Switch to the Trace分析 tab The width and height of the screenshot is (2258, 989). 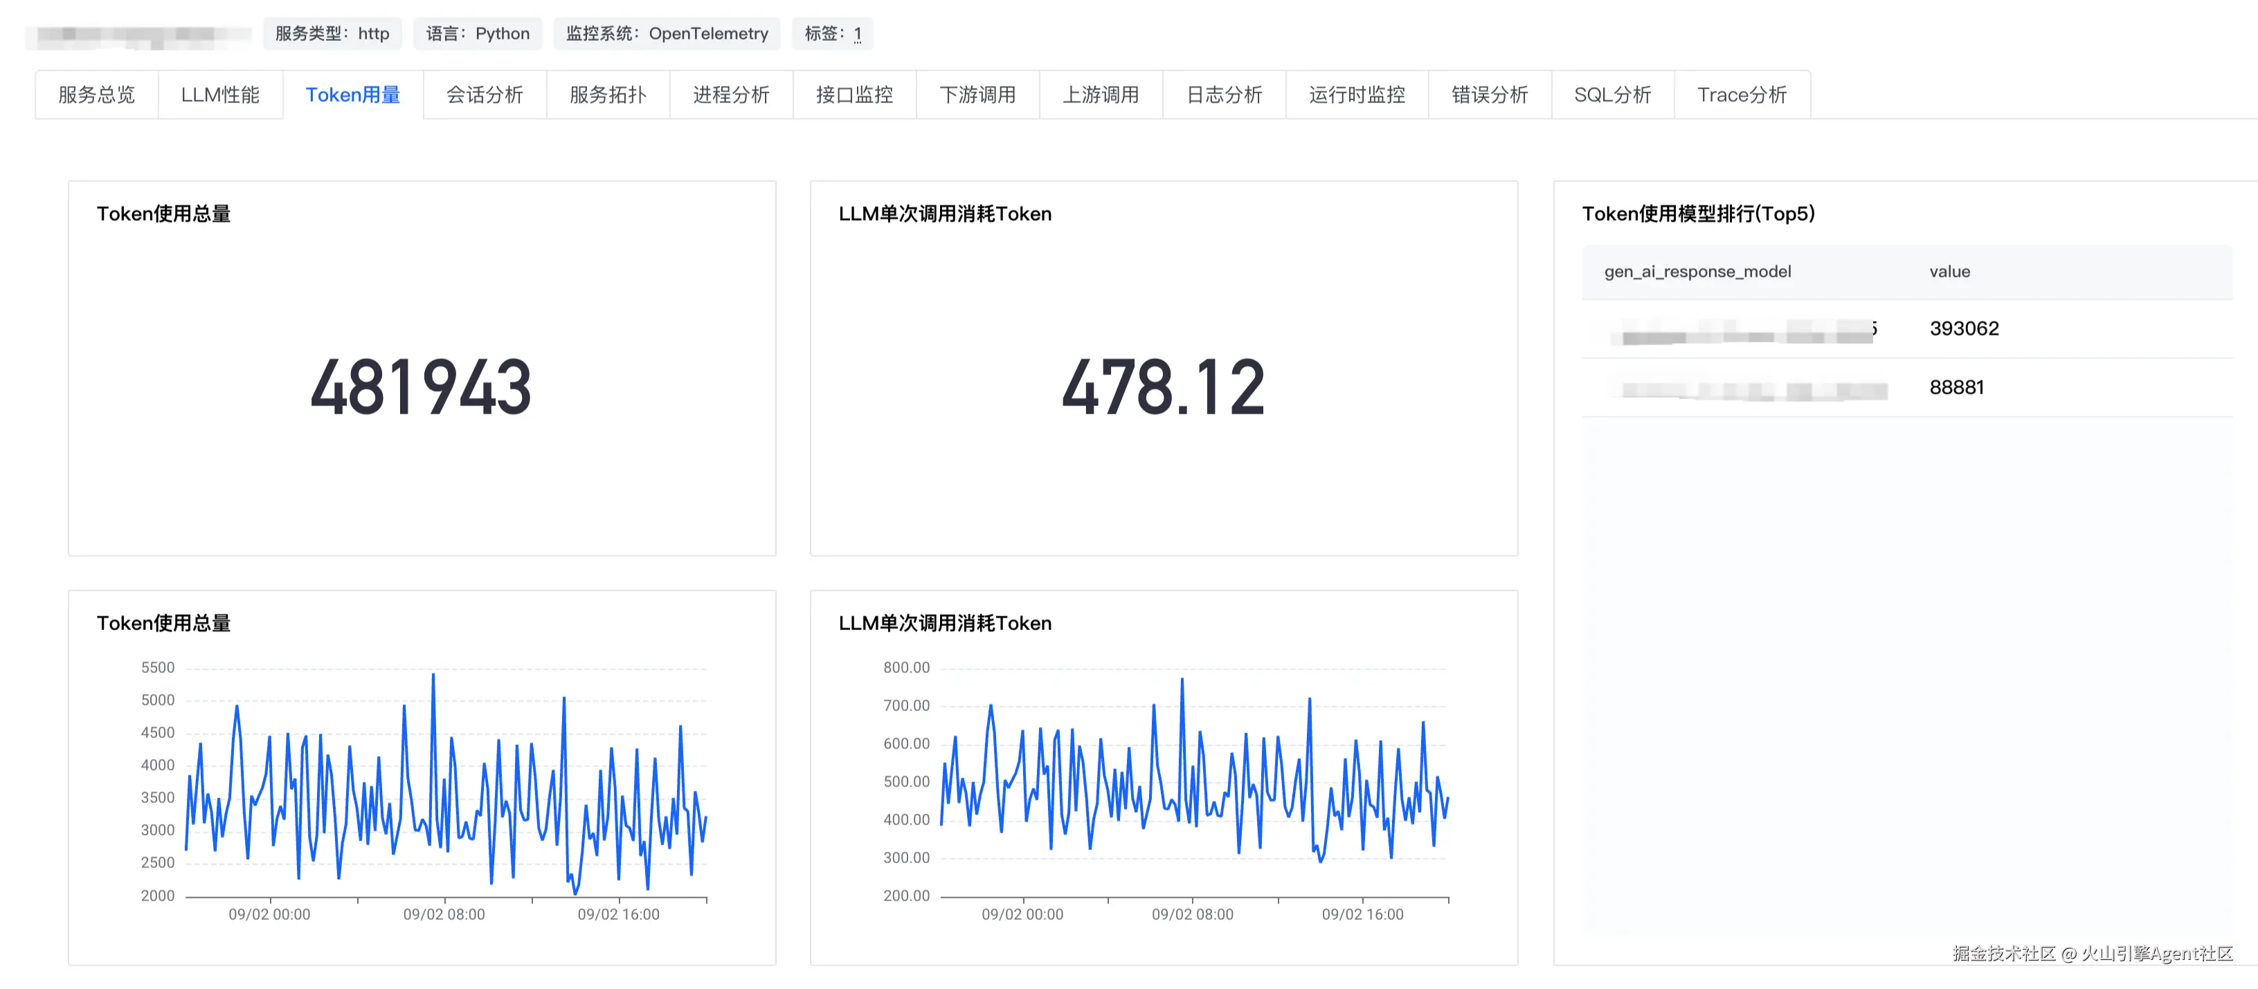point(1741,95)
